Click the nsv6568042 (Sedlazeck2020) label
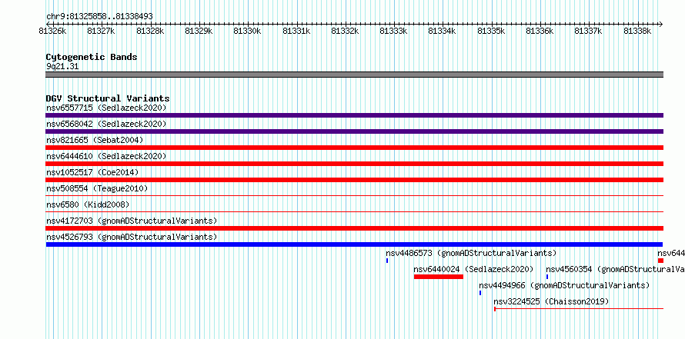The height and width of the screenshot is (339, 685). (106, 124)
